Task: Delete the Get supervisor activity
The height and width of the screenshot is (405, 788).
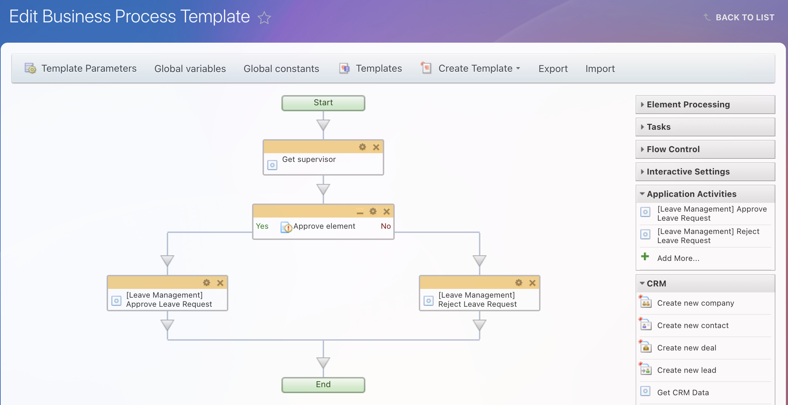Action: [376, 147]
